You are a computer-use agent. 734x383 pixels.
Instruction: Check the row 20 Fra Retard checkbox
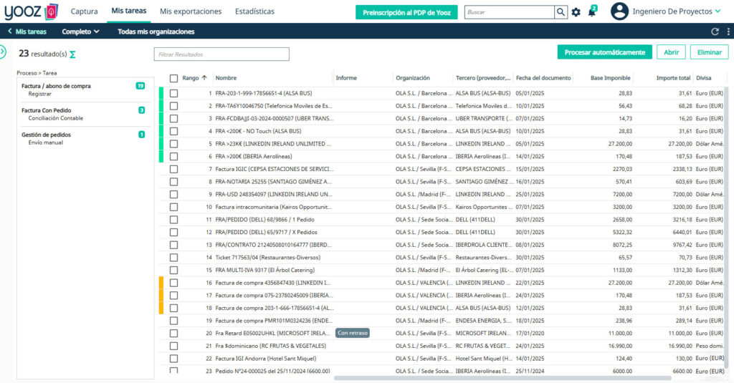pyautogui.click(x=173, y=334)
